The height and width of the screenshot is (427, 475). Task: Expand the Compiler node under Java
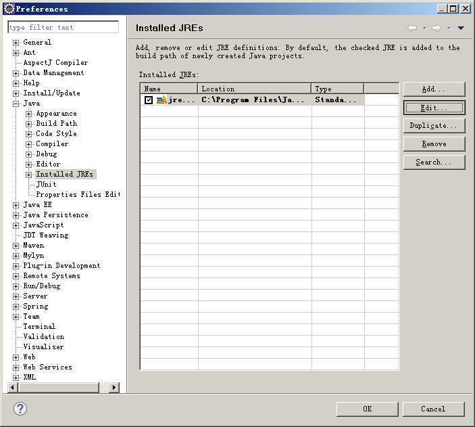pyautogui.click(x=29, y=144)
